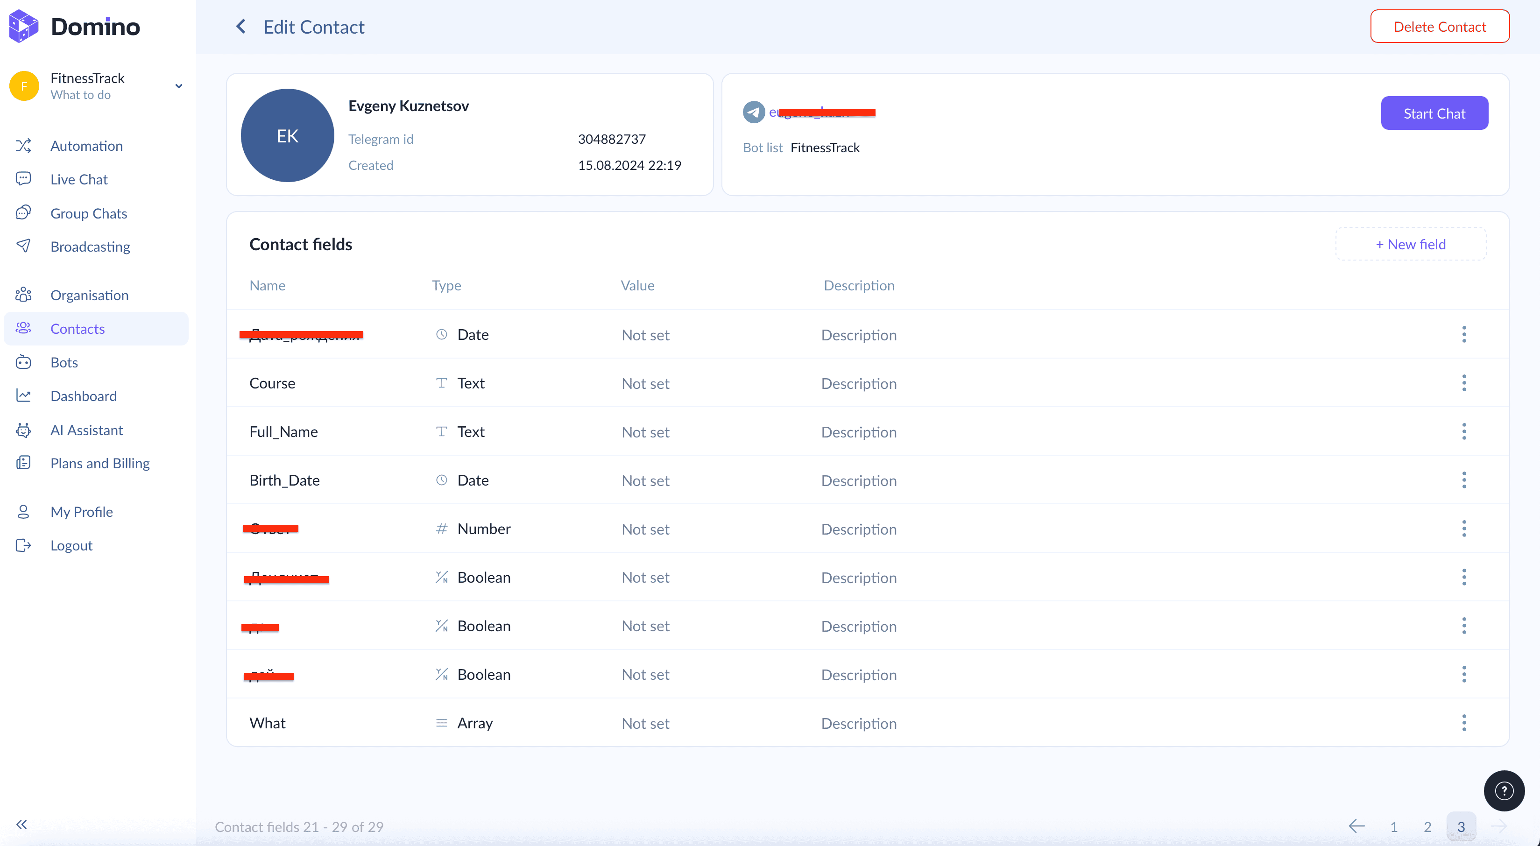Open the help question mark button

click(x=1504, y=790)
